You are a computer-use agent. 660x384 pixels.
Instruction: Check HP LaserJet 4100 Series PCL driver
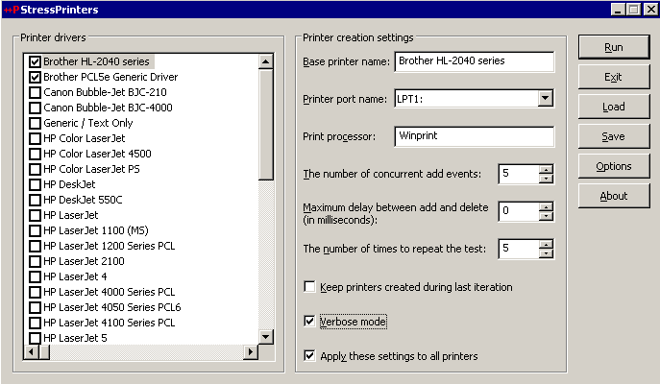coord(35,323)
